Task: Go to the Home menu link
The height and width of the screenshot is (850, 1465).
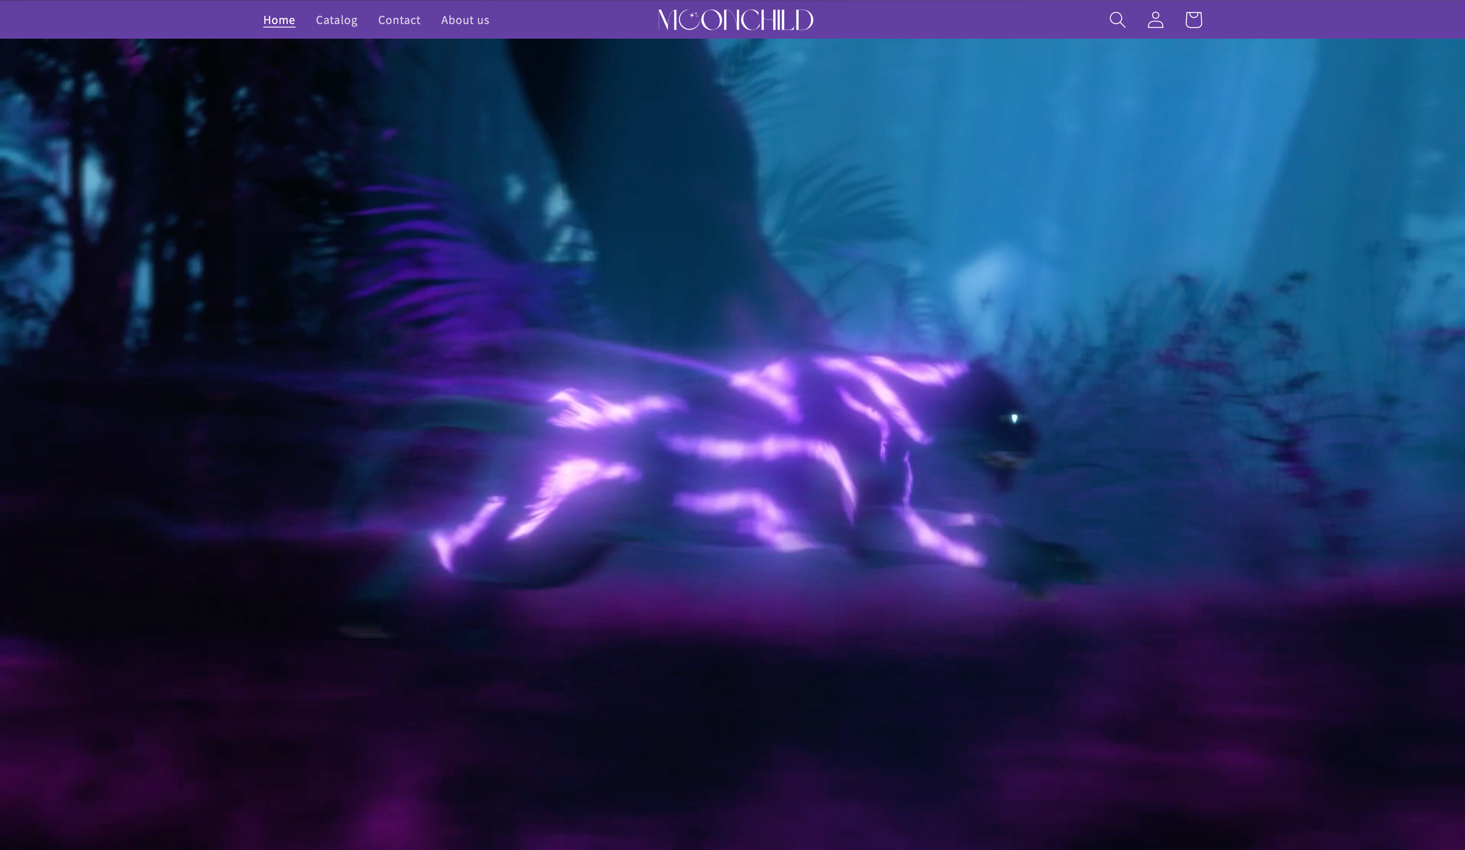Action: (279, 20)
